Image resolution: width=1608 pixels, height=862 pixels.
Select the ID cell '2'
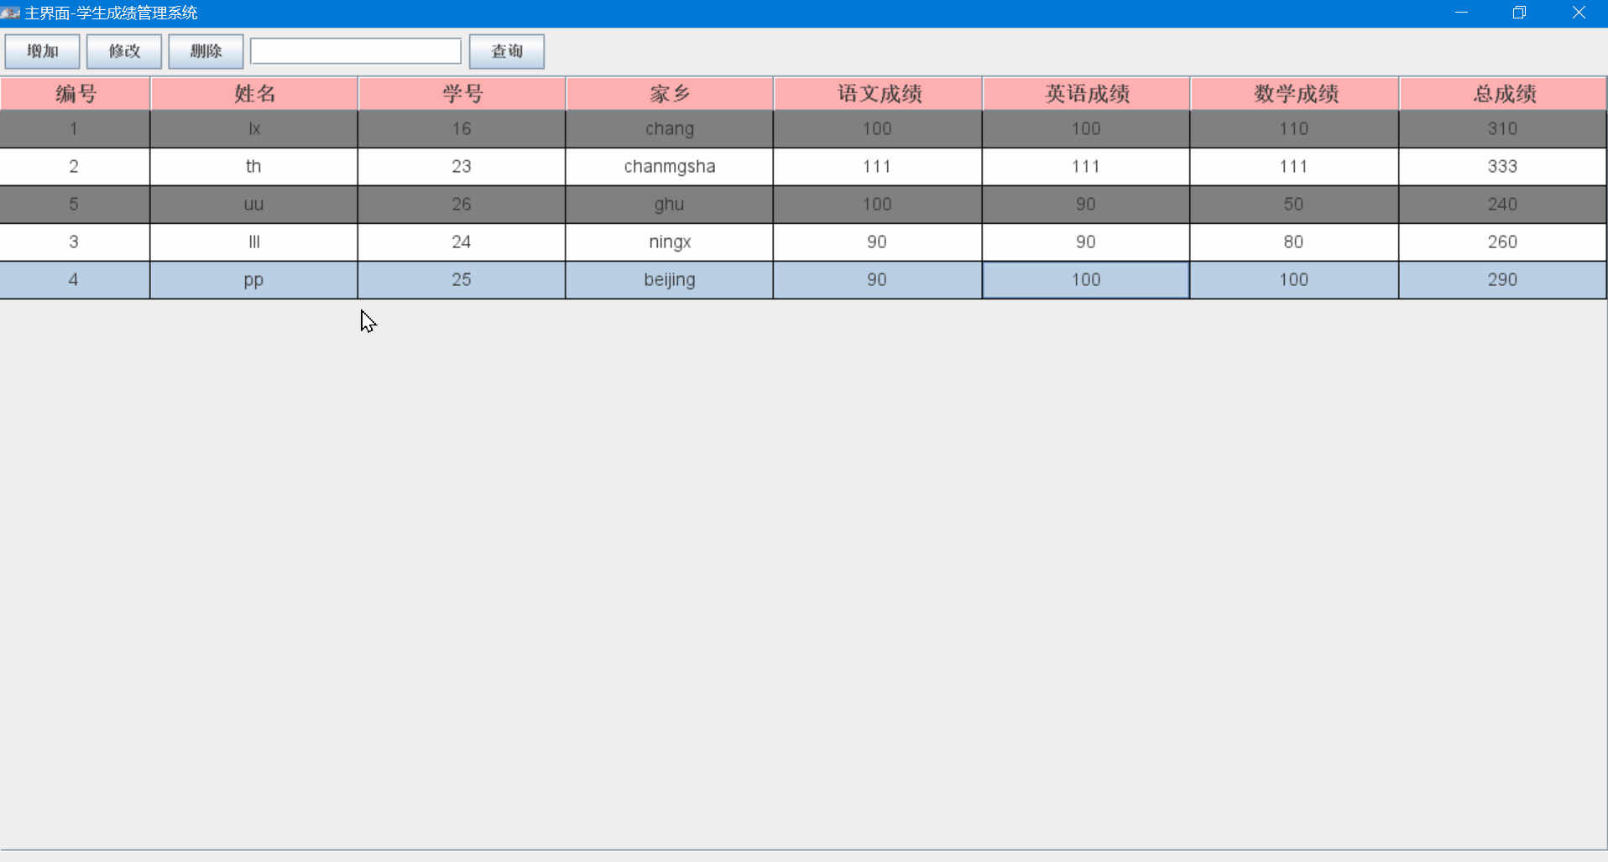[75, 167]
